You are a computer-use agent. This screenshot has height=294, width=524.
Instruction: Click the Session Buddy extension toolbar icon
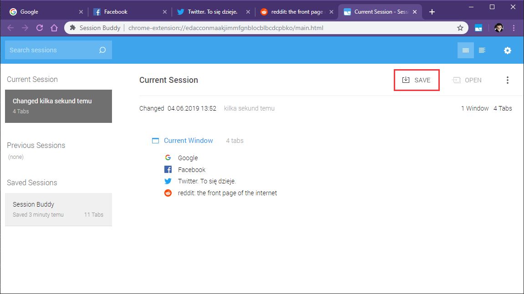pos(478,28)
